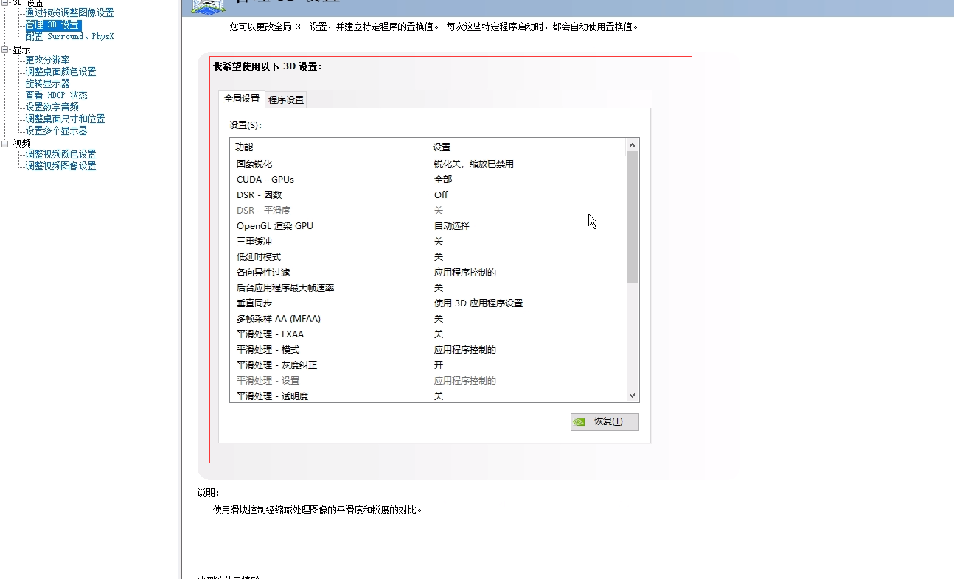The image size is (954, 579).
Task: Click the 开 value for 灰度纠正
Action: tap(439, 365)
